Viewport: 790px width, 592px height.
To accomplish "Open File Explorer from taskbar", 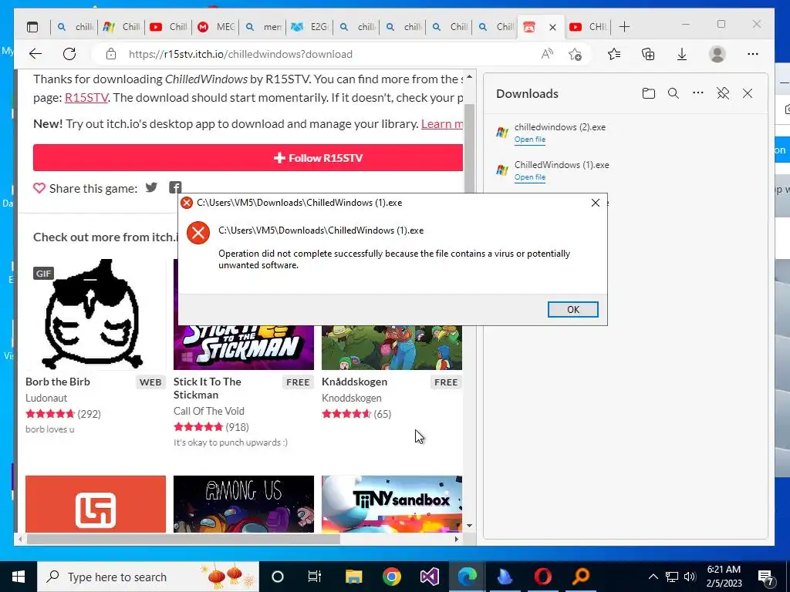I will pyautogui.click(x=353, y=577).
